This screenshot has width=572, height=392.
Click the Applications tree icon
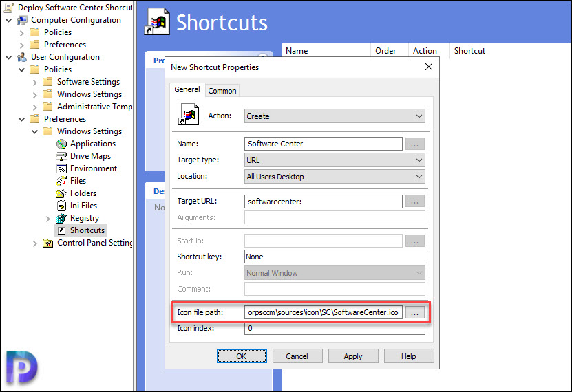click(62, 144)
